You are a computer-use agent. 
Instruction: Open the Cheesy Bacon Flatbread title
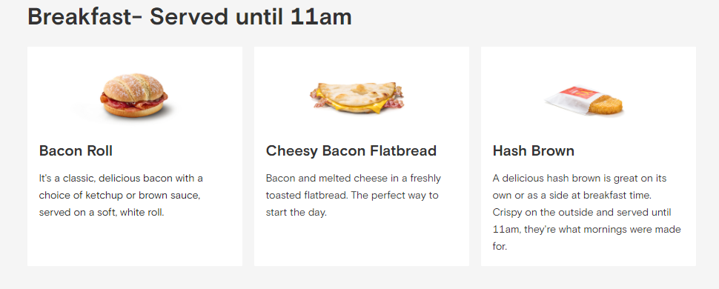[x=351, y=150]
